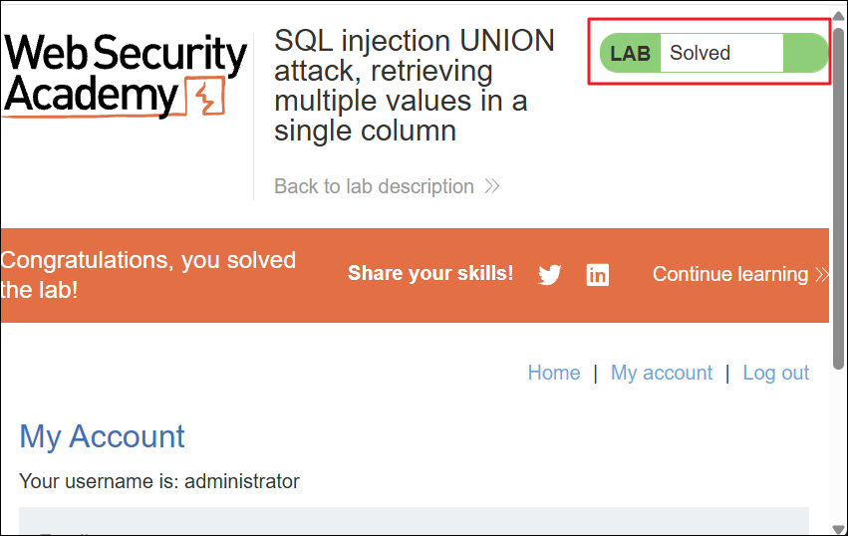Go to the Home page link

(554, 373)
